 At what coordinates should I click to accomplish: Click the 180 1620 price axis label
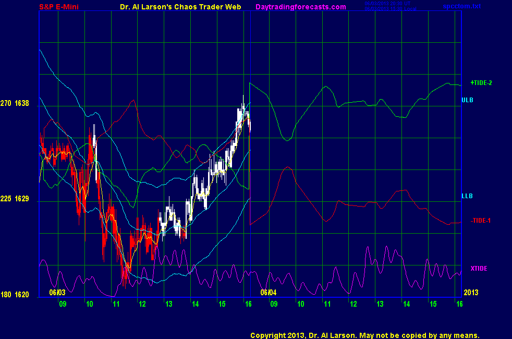[x=15, y=295]
